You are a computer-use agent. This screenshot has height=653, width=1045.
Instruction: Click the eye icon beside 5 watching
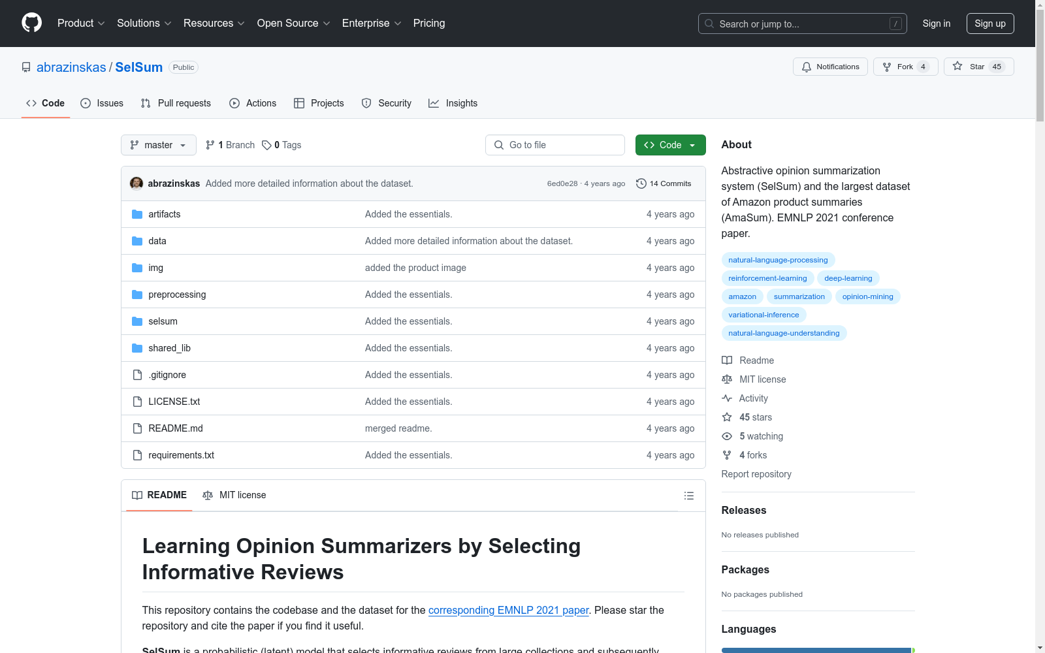click(727, 436)
